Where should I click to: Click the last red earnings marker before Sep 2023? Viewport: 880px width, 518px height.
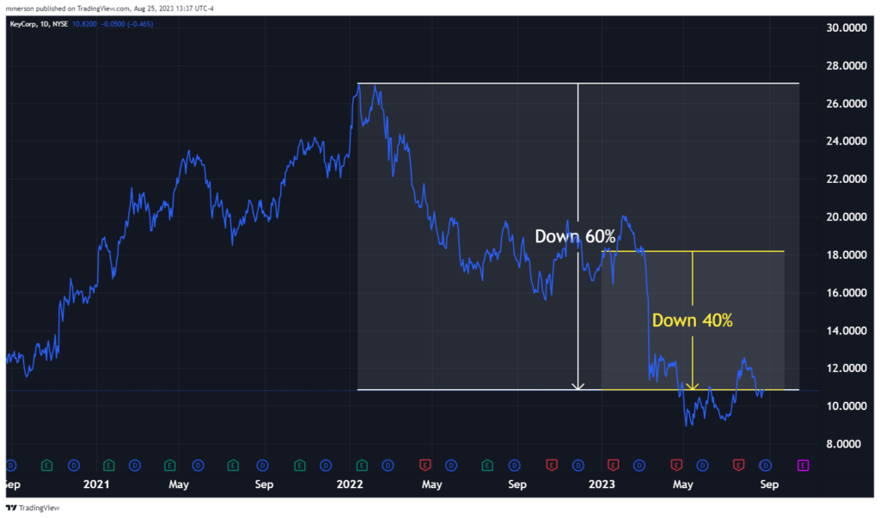738,465
